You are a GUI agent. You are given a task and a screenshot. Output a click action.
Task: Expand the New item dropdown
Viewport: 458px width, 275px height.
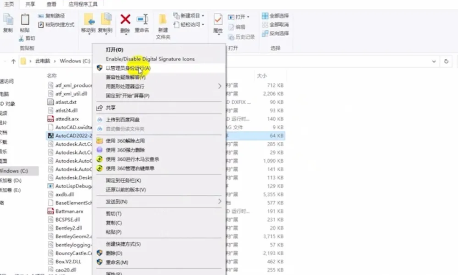189,16
